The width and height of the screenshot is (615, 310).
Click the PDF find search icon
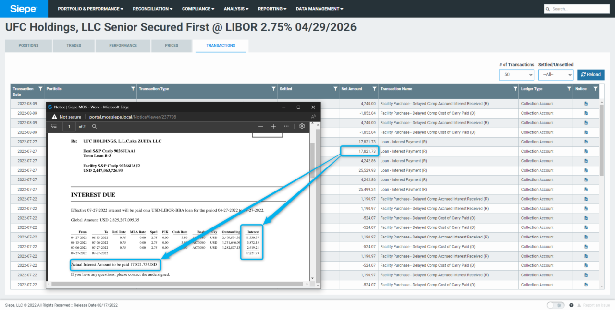pyautogui.click(x=95, y=126)
